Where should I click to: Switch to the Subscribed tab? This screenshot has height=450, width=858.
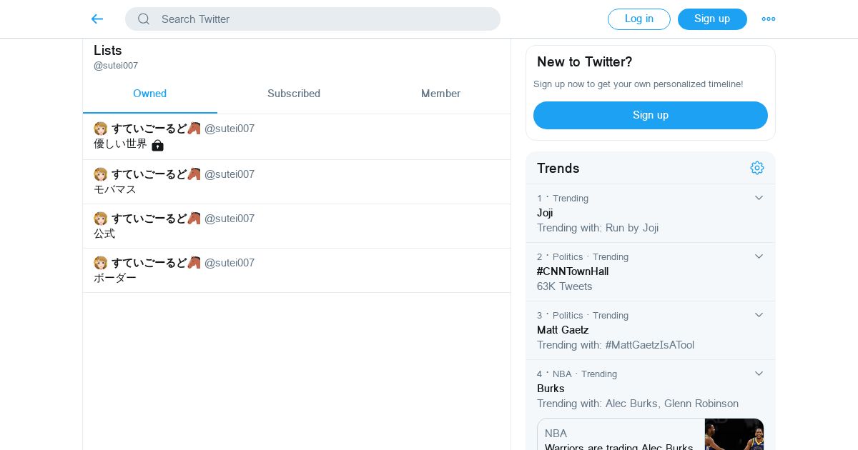pyautogui.click(x=294, y=94)
